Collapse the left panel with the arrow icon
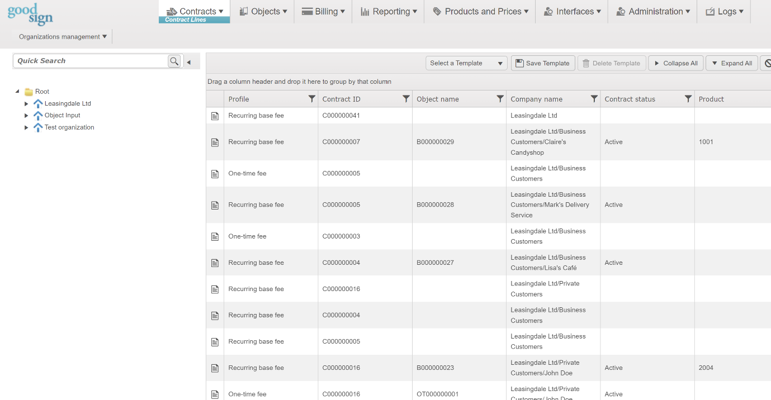Screen dimensions: 771x400 [189, 62]
